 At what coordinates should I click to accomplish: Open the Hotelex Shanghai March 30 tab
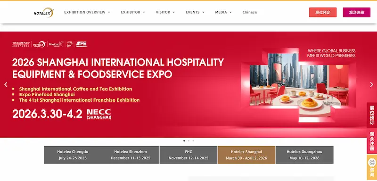click(246, 155)
